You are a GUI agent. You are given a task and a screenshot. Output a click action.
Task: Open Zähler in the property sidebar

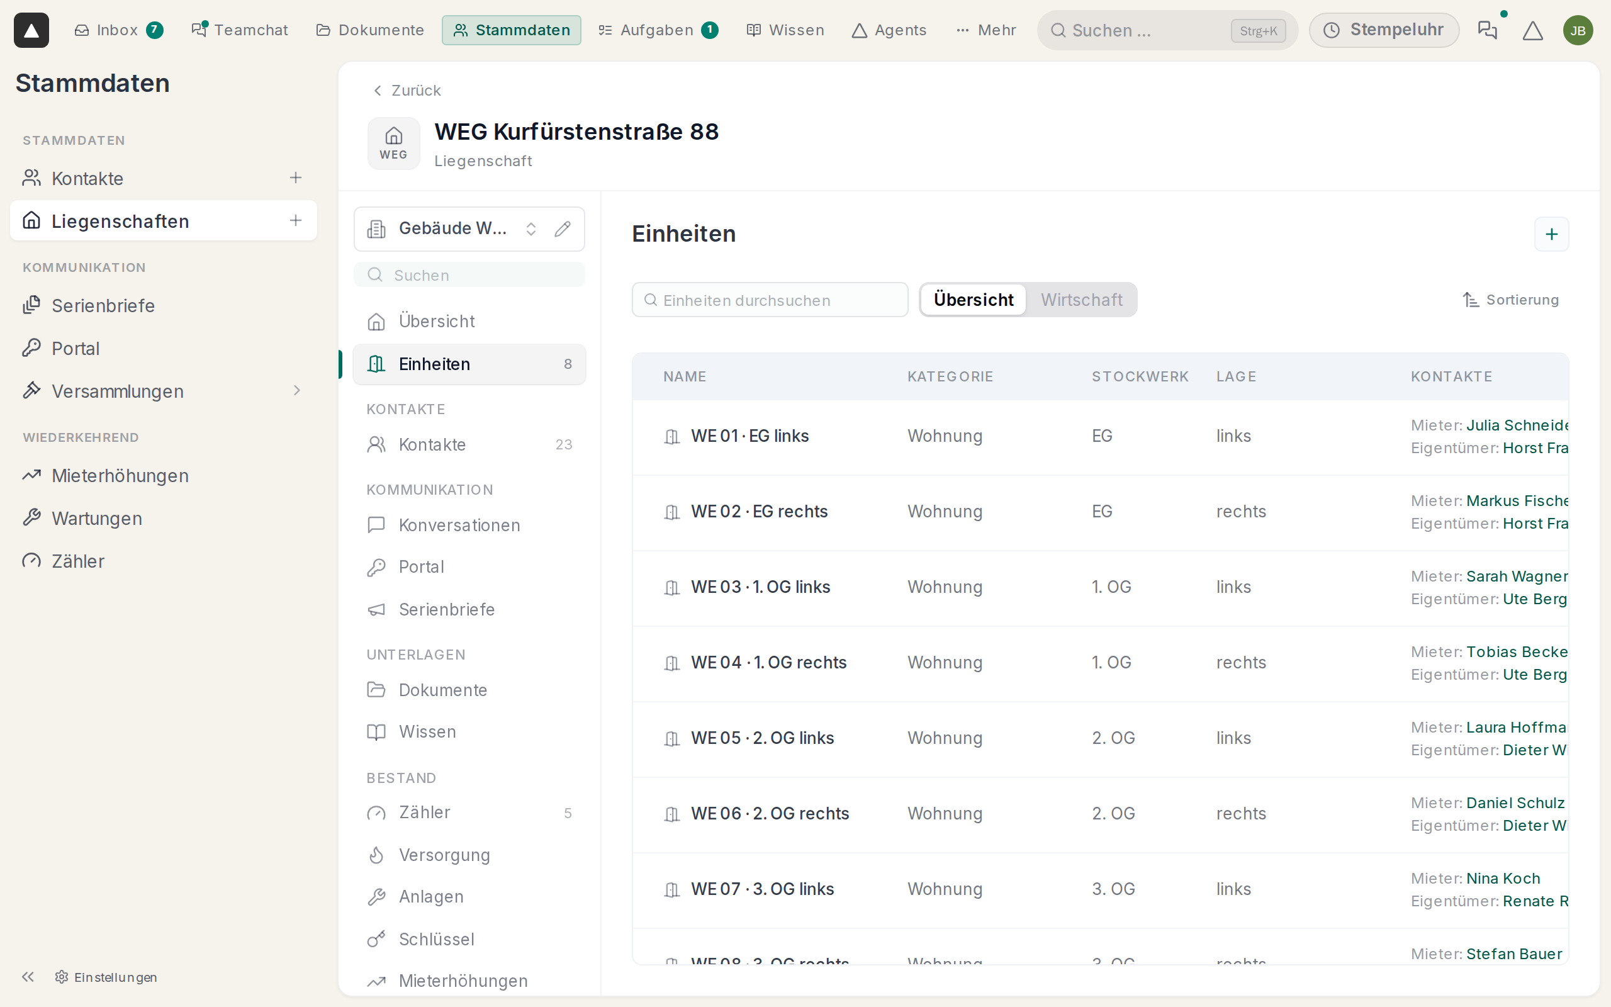[469, 813]
